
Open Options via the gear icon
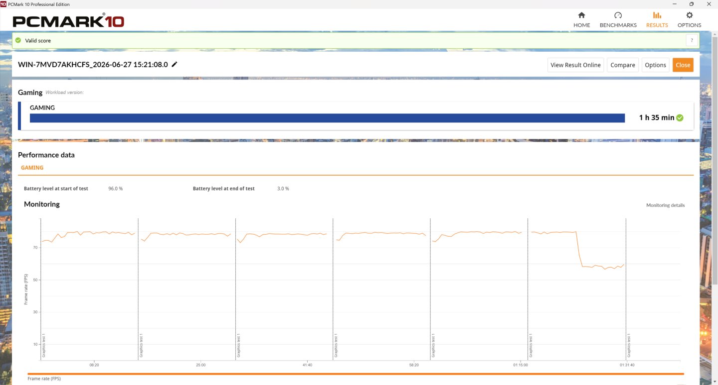pos(689,15)
